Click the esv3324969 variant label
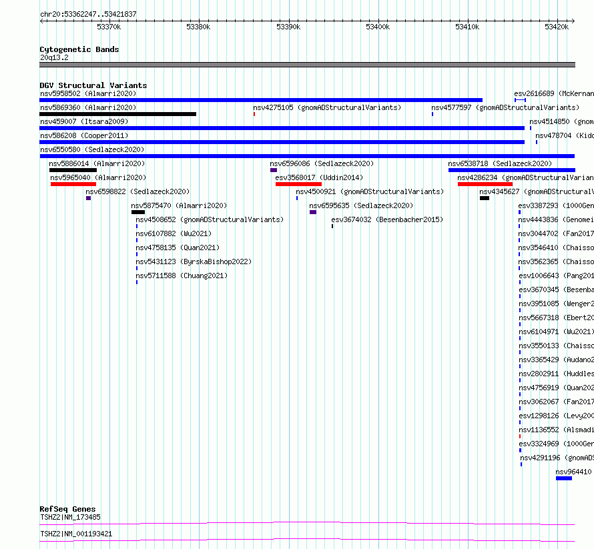594x549 pixels. coord(556,444)
